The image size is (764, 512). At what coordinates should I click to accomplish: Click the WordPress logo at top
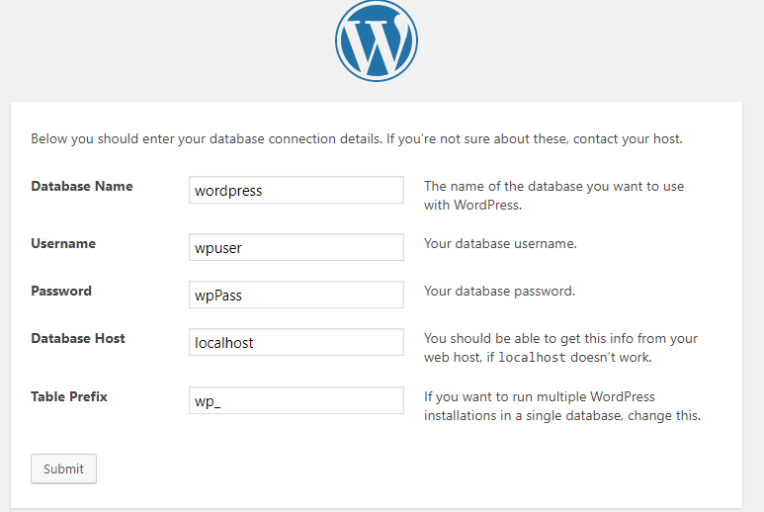pyautogui.click(x=377, y=41)
